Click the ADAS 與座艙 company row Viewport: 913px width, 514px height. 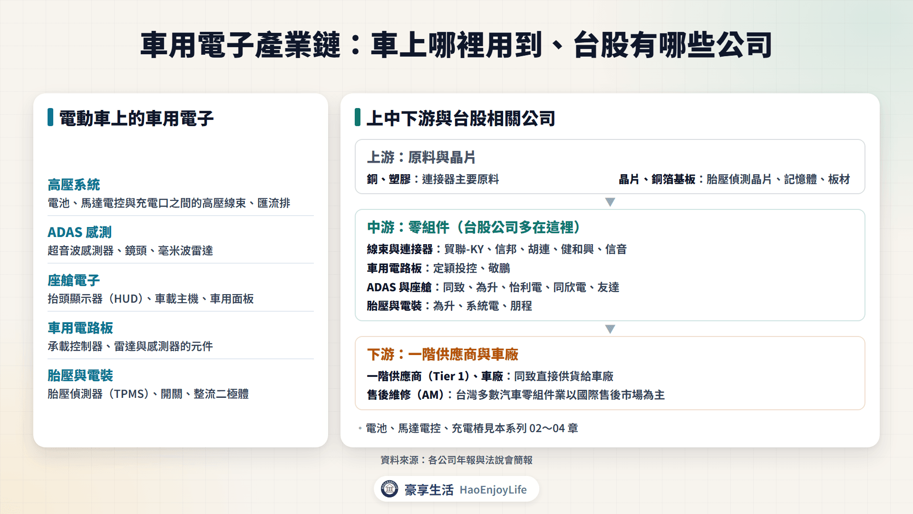click(493, 287)
